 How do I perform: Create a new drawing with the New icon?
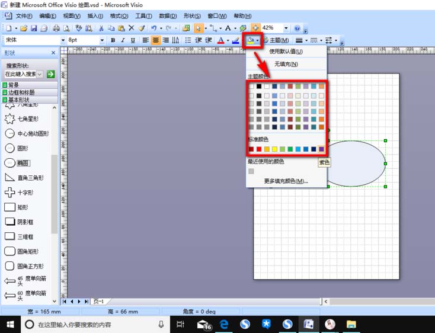[x=9, y=28]
